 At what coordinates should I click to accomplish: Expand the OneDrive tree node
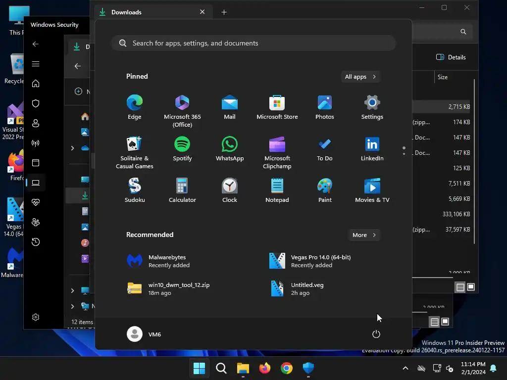72,148
